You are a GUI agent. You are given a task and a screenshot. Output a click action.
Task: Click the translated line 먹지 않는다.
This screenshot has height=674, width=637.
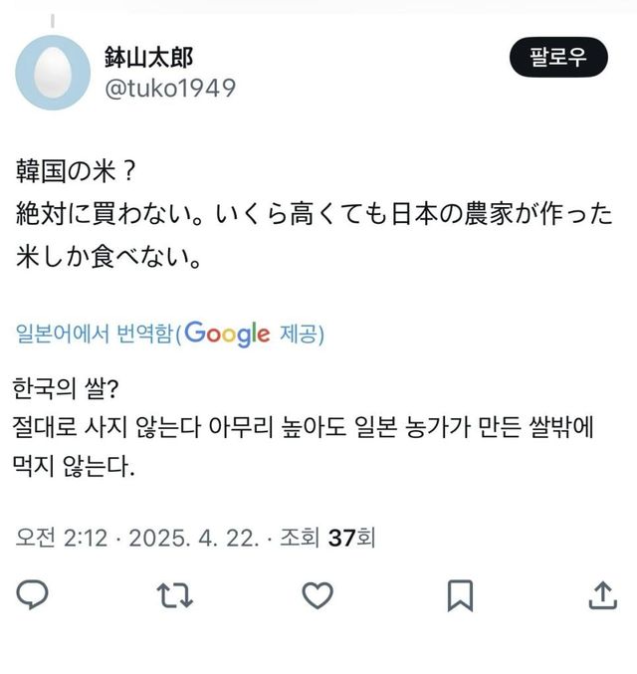pyautogui.click(x=74, y=467)
